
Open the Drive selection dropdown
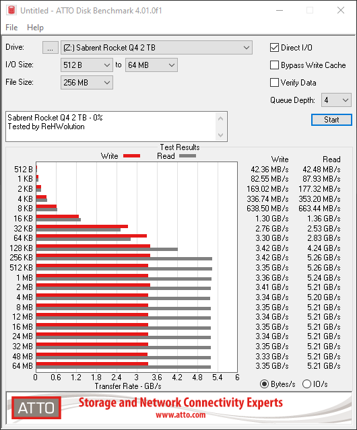[x=156, y=48]
